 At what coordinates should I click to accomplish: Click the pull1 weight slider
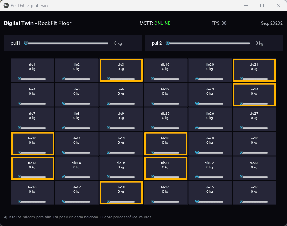pyautogui.click(x=67, y=43)
